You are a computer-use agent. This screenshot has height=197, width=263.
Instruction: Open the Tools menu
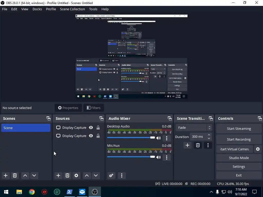(x=93, y=9)
